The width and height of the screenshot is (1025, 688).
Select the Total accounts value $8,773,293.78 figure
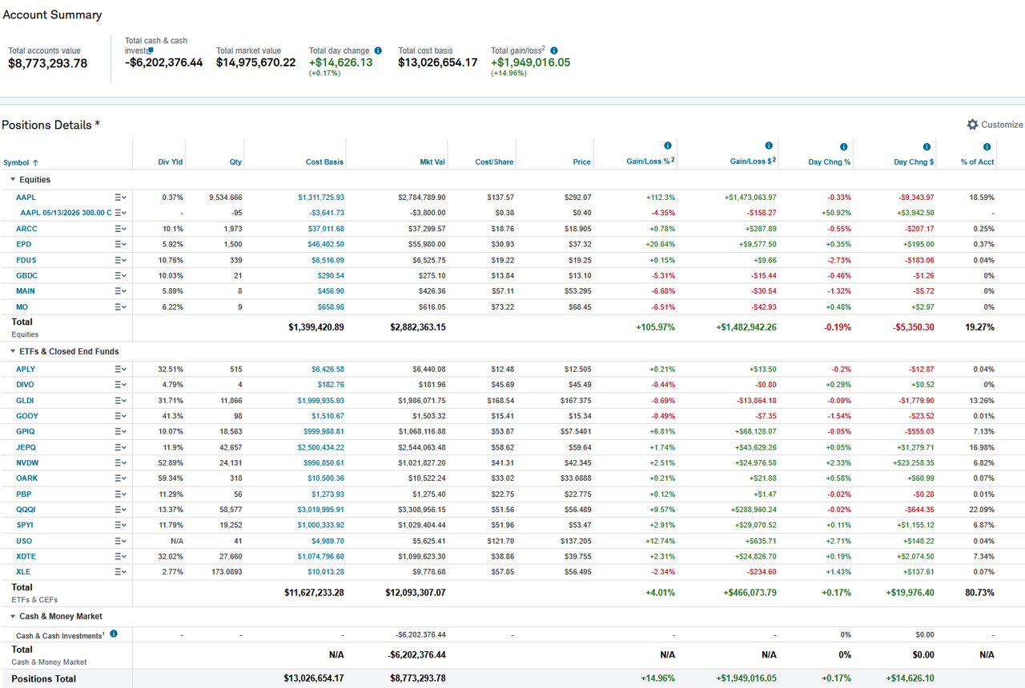click(48, 63)
